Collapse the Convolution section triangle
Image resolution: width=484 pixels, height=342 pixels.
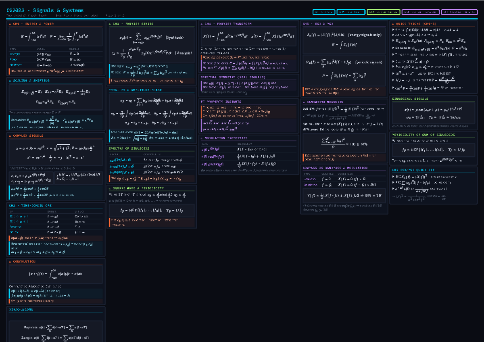click(x=10, y=261)
